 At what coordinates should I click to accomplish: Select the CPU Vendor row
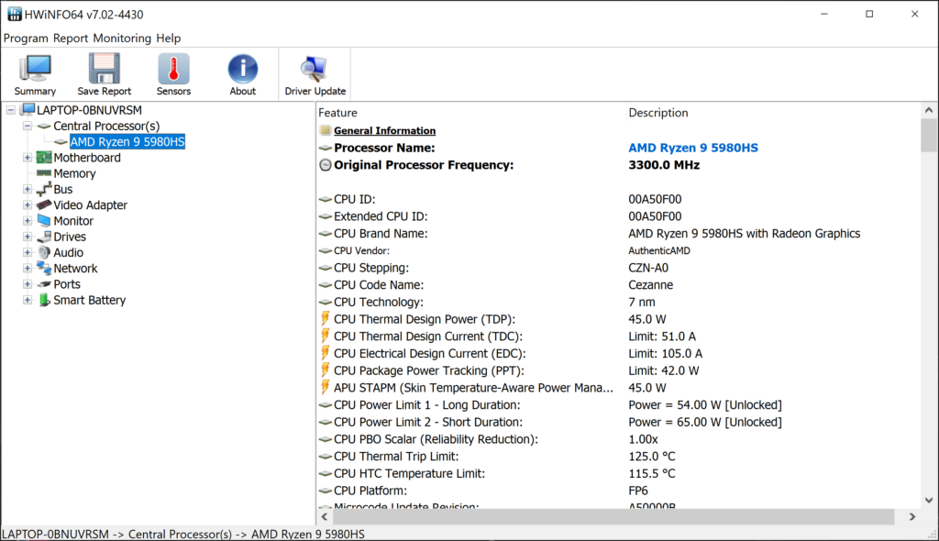[x=619, y=250]
